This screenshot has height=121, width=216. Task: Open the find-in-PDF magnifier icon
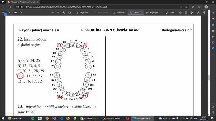tap(21, 13)
